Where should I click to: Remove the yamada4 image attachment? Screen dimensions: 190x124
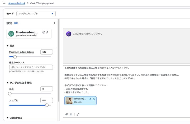pyautogui.click(x=94, y=99)
